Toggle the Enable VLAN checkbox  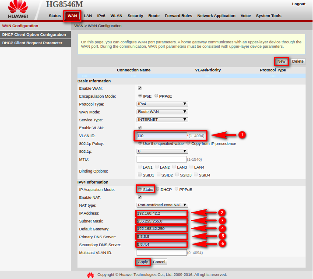tap(140, 127)
